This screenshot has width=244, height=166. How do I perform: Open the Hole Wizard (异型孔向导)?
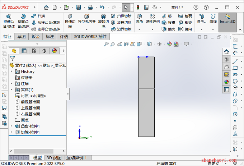[87, 19]
